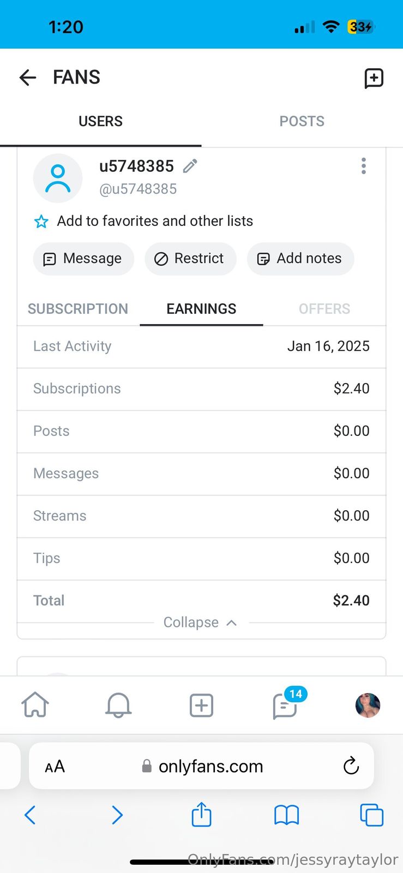Reload the page in Safari

coord(351,766)
